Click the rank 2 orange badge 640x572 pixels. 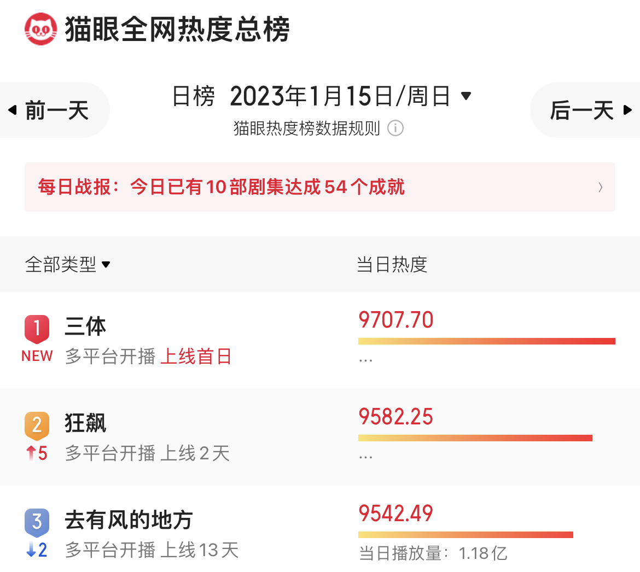(37, 425)
